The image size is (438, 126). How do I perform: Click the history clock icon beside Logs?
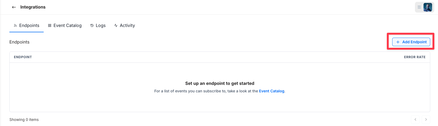pos(92,26)
